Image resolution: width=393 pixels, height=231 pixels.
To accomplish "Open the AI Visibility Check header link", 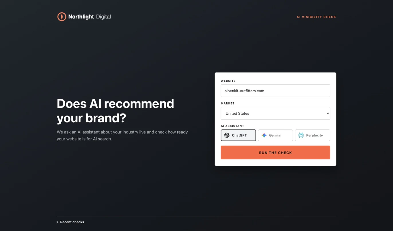I will click(316, 17).
